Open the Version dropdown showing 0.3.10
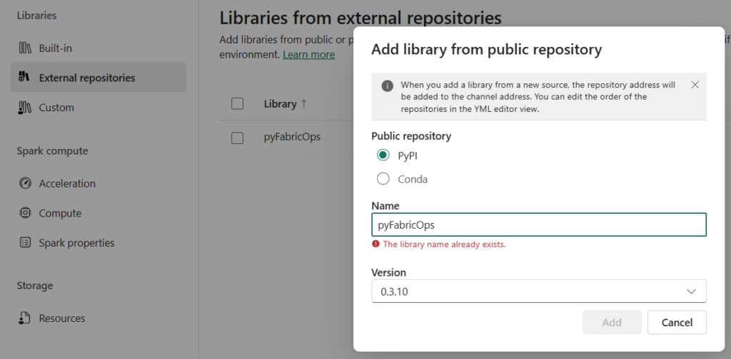 click(538, 291)
